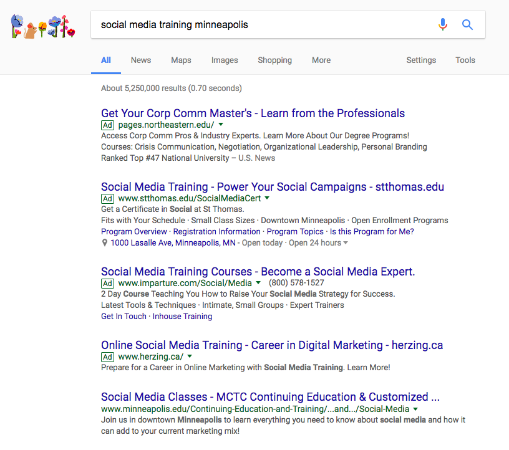Expand dropdown arrow beside imparture.com/Social/Media

coord(258,282)
